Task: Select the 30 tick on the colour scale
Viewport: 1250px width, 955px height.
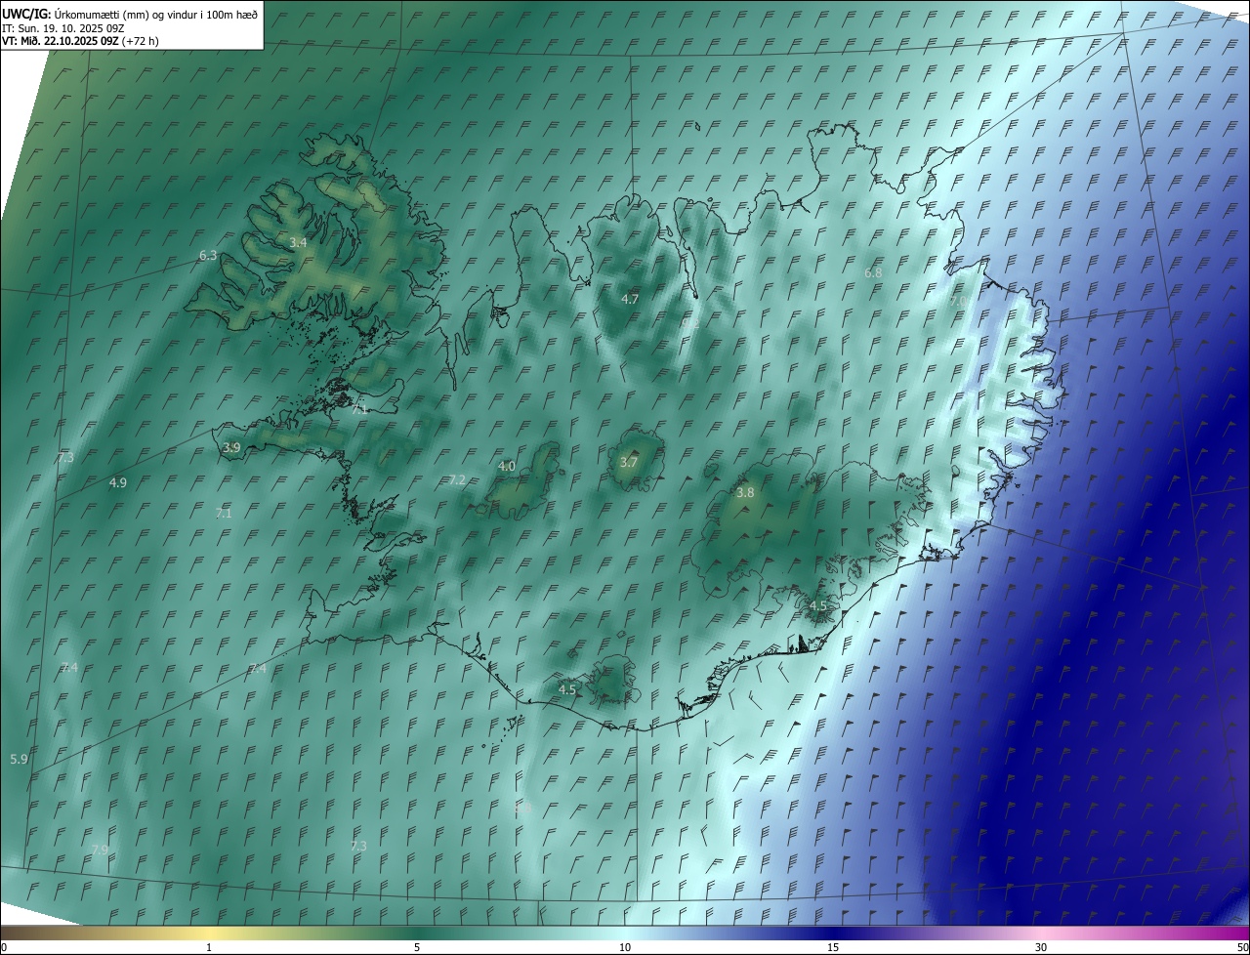Action: point(1041,947)
